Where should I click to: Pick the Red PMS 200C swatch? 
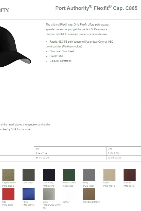(8, 194)
